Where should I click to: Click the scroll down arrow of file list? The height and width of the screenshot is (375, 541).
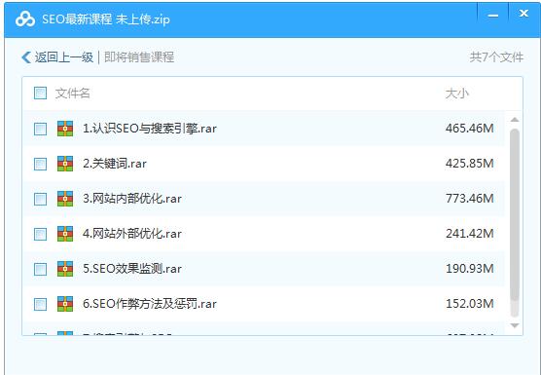coord(515,325)
